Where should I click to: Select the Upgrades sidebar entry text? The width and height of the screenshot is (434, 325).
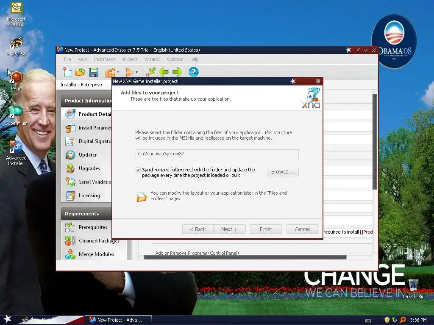pyautogui.click(x=89, y=168)
